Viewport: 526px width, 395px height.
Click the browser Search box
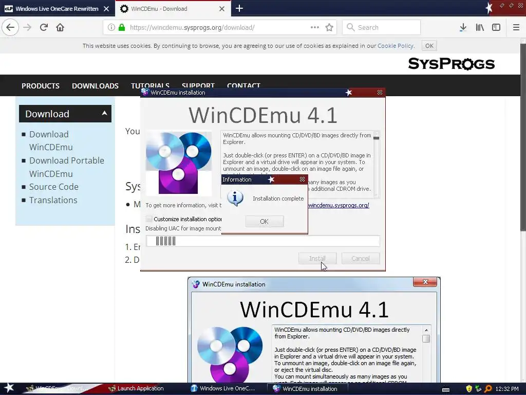click(382, 27)
